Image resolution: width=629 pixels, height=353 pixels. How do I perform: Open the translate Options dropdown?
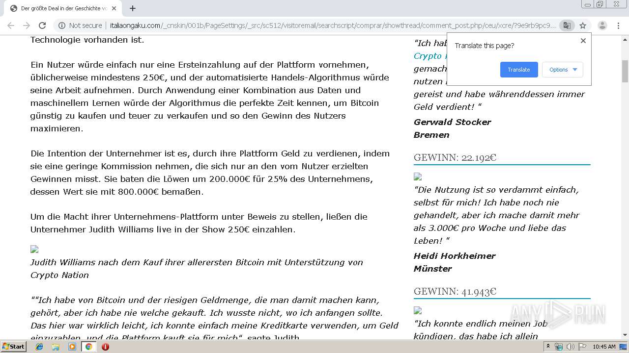tap(563, 70)
